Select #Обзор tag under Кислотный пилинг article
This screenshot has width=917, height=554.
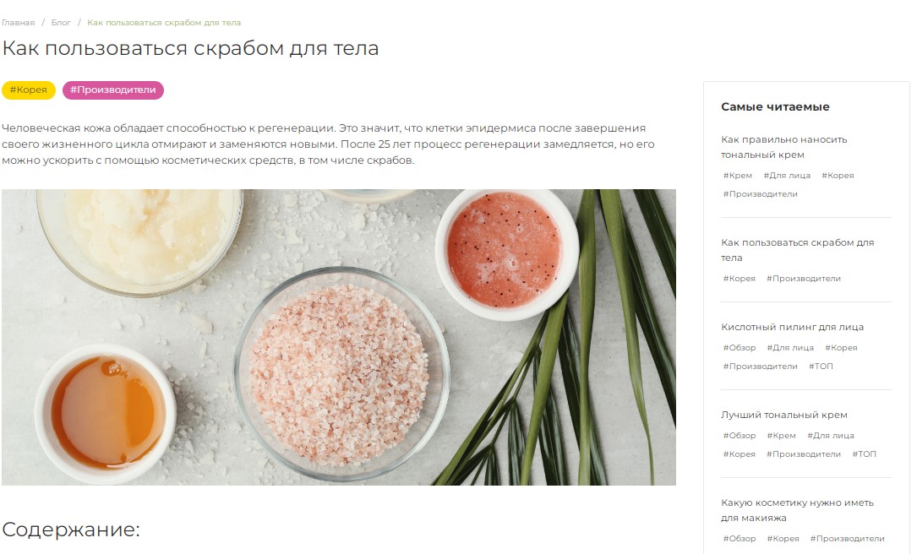pos(740,348)
